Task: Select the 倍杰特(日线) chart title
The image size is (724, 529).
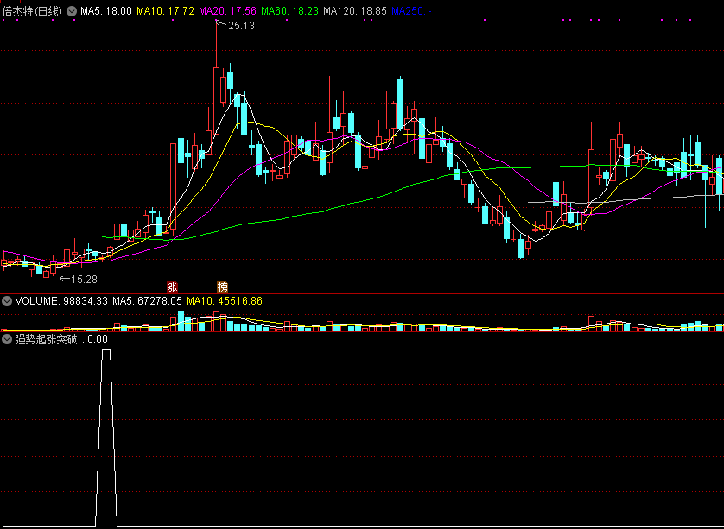Action: click(x=32, y=11)
